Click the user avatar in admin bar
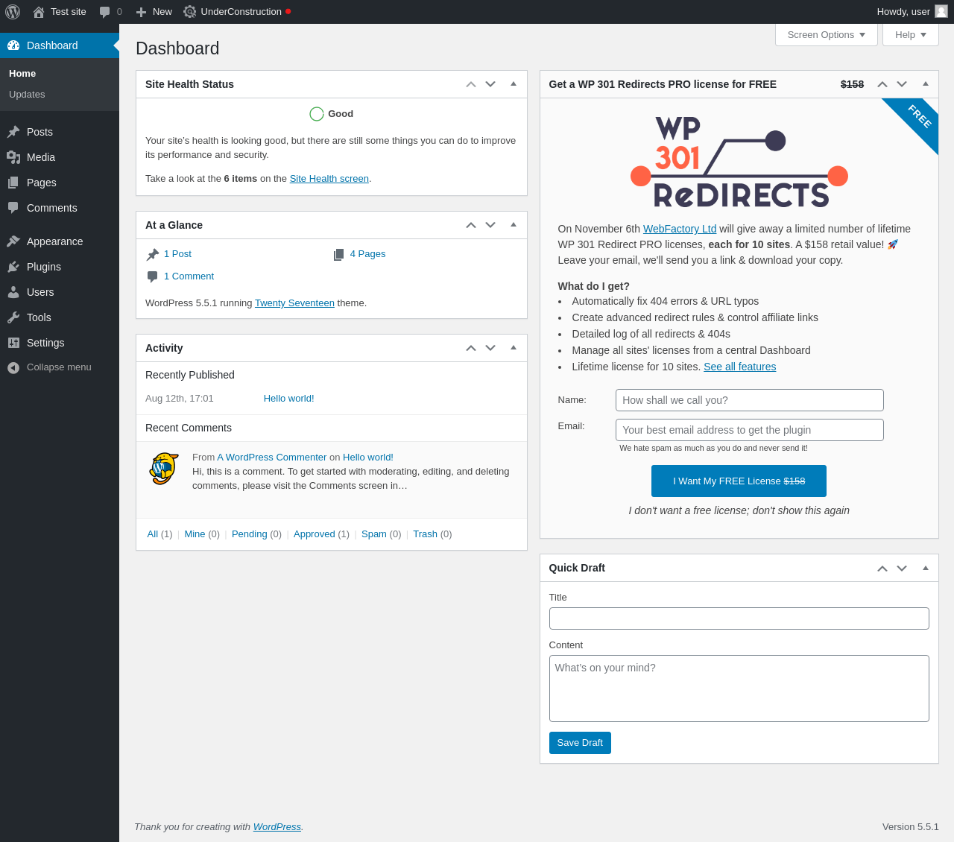The width and height of the screenshot is (954, 842). point(941,11)
